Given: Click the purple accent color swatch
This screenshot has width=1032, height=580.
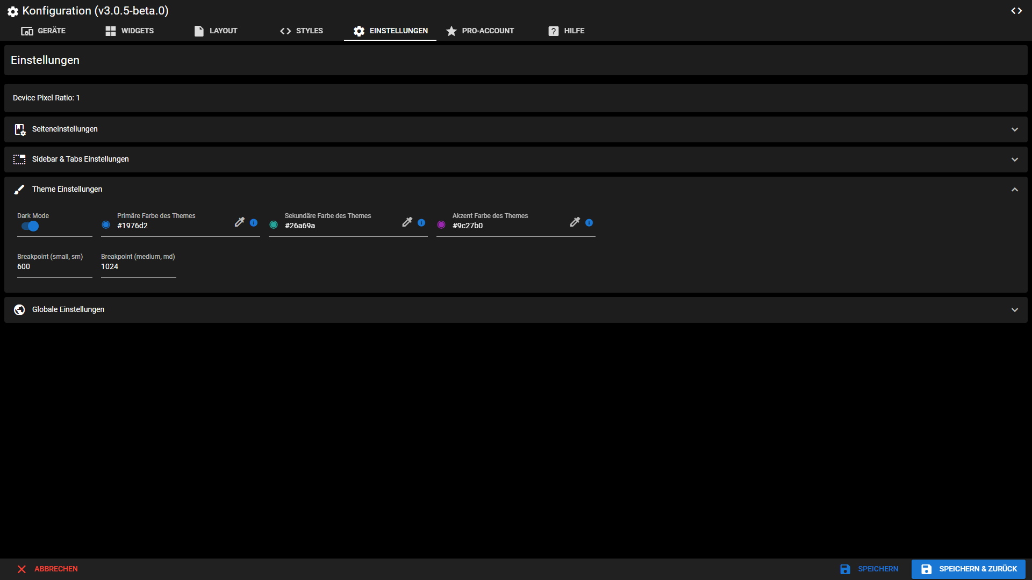Looking at the screenshot, I should click(441, 225).
